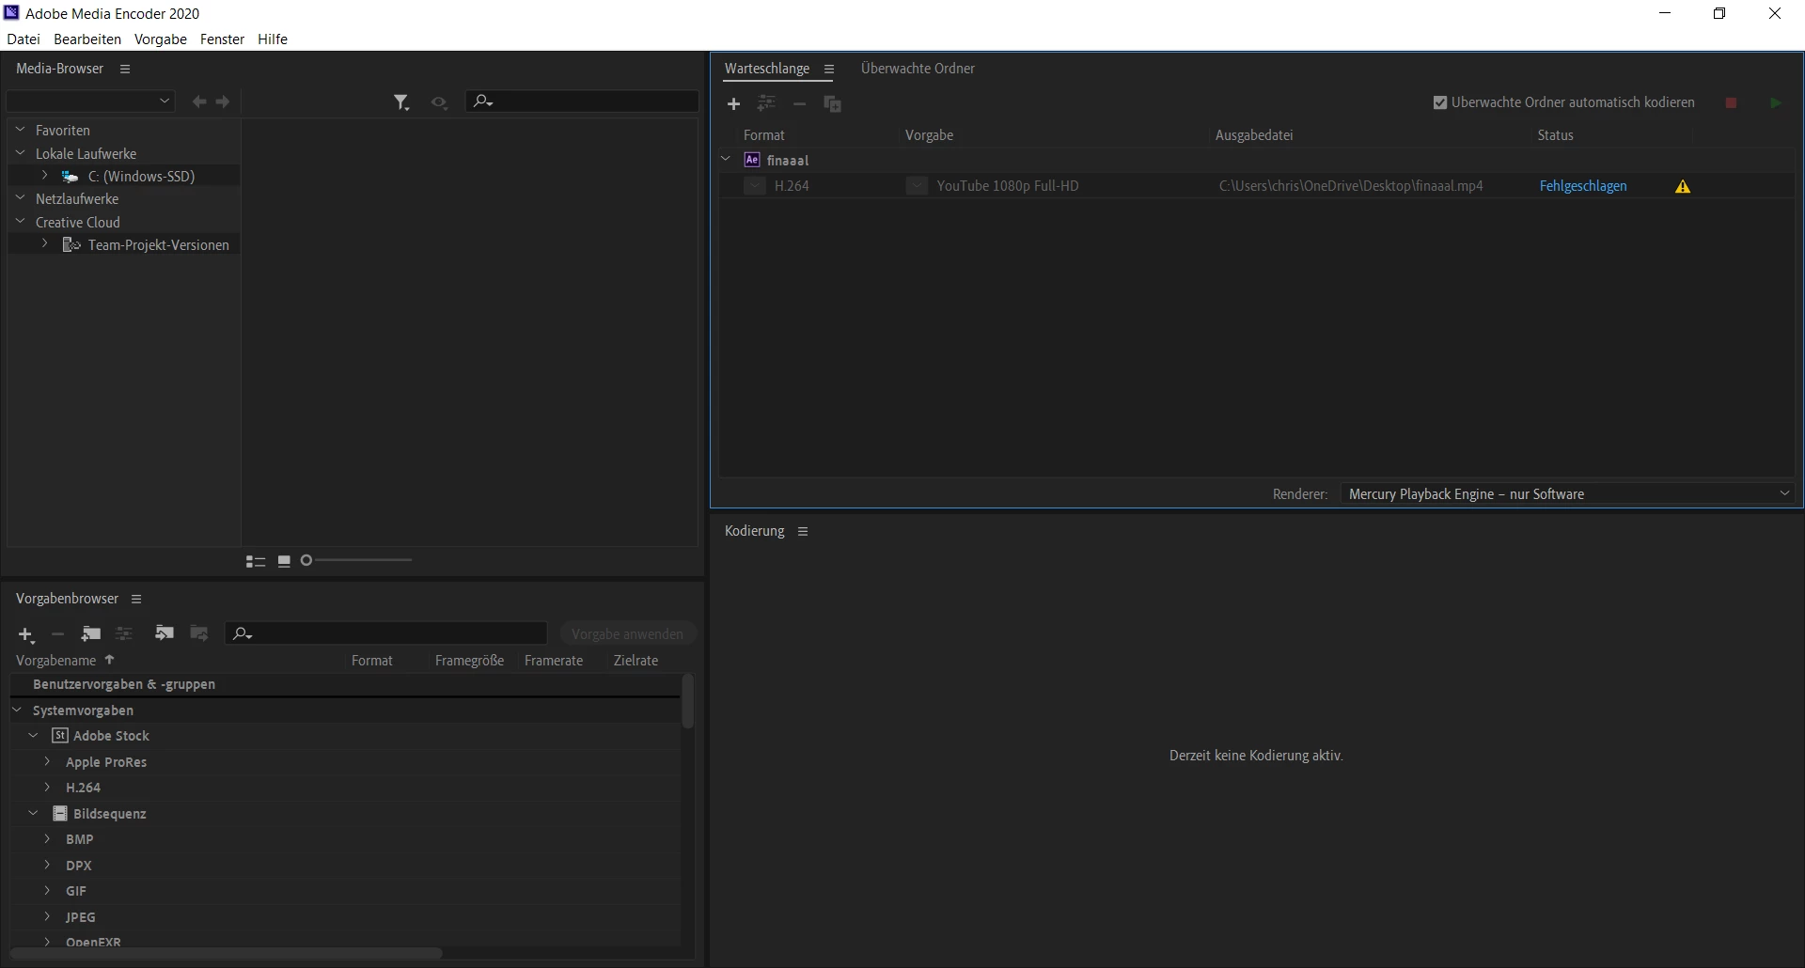Open the Media-Browser path dropdown
The width and height of the screenshot is (1805, 968).
(x=91, y=101)
